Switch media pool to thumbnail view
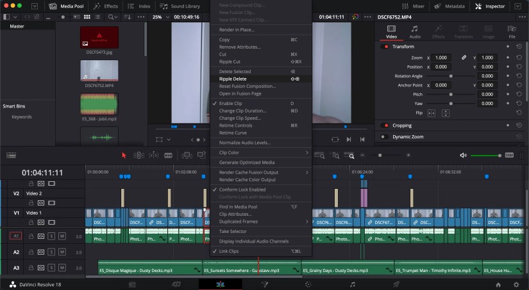This screenshot has width=529, height=290. 87,17
